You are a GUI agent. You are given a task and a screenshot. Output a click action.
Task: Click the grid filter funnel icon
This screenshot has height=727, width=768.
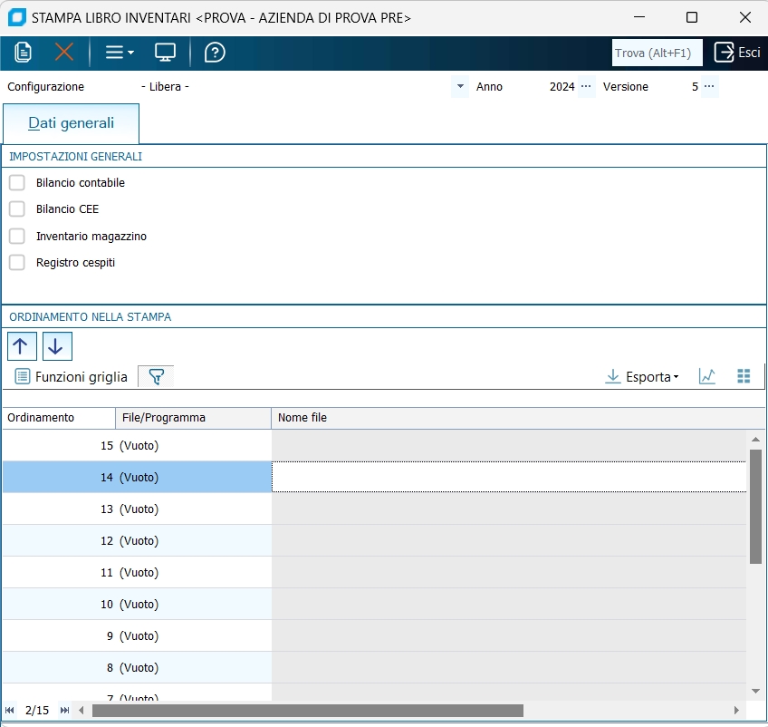156,377
